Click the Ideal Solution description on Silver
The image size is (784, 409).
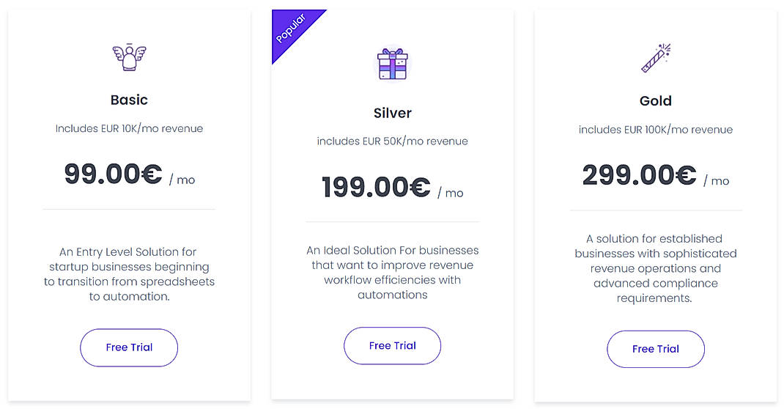392,273
